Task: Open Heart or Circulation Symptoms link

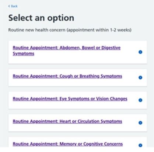Action: point(67,121)
